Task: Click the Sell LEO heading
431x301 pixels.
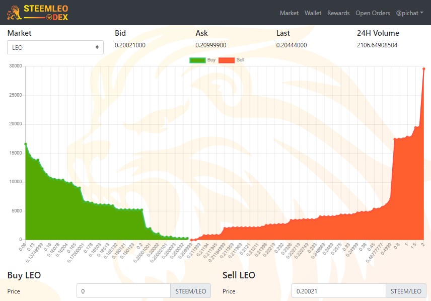Action: tap(239, 275)
